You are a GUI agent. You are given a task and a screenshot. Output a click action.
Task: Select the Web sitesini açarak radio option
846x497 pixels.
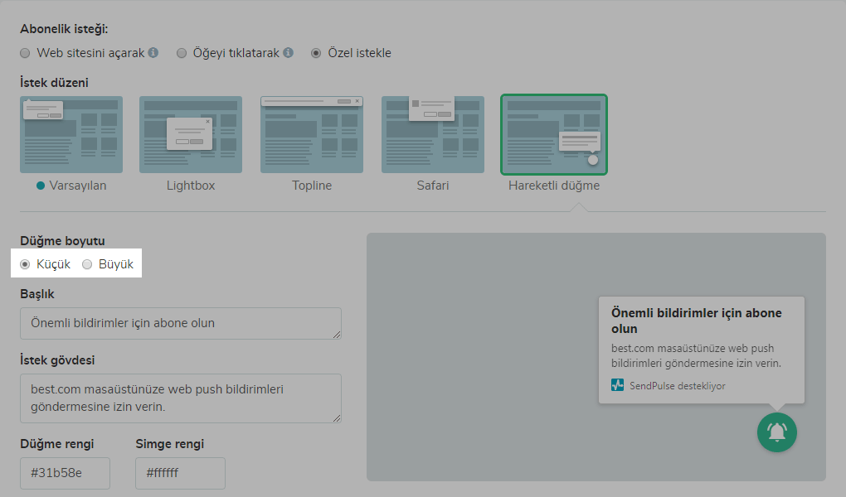click(x=25, y=53)
